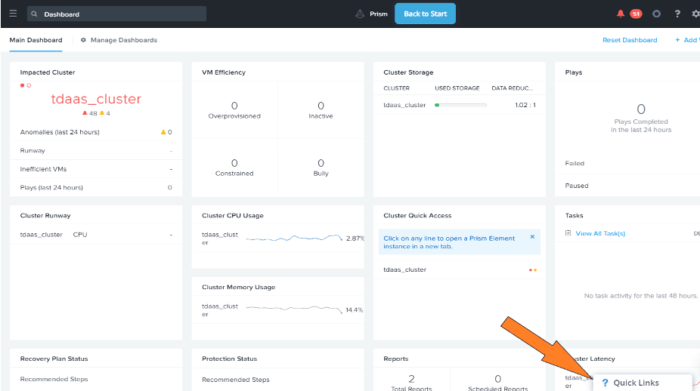
Task: Open the hamburger main menu
Action: 13,14
